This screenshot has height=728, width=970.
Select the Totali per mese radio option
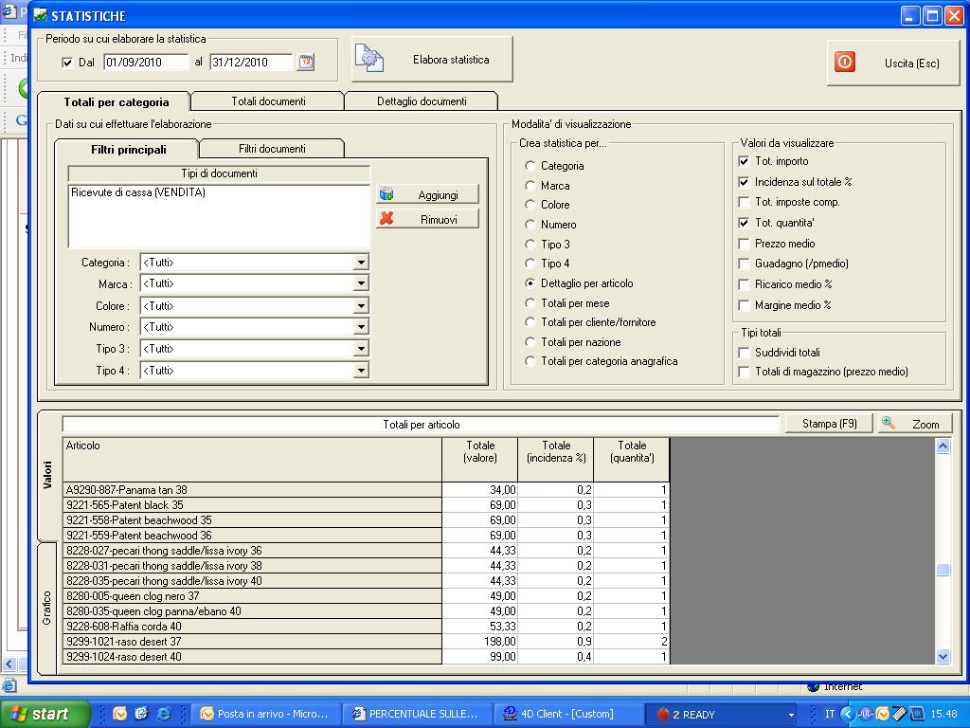[530, 303]
